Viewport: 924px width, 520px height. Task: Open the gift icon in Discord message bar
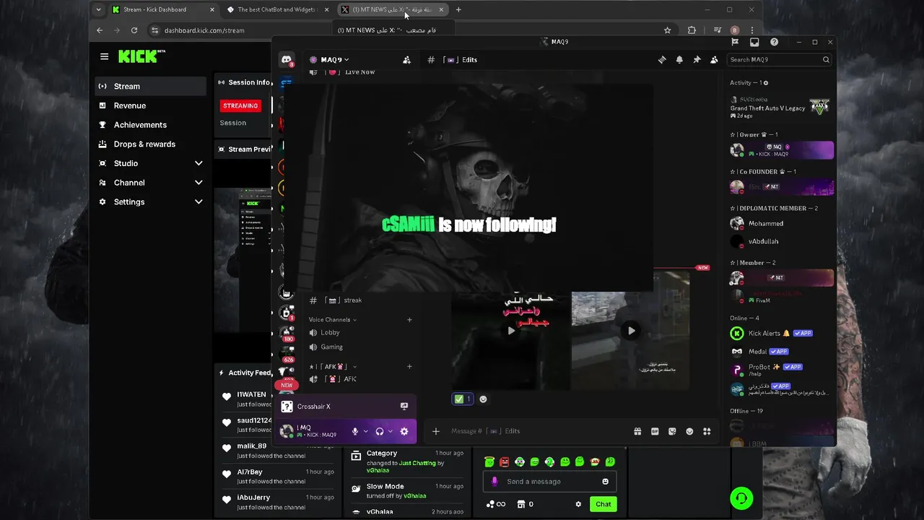(637, 431)
